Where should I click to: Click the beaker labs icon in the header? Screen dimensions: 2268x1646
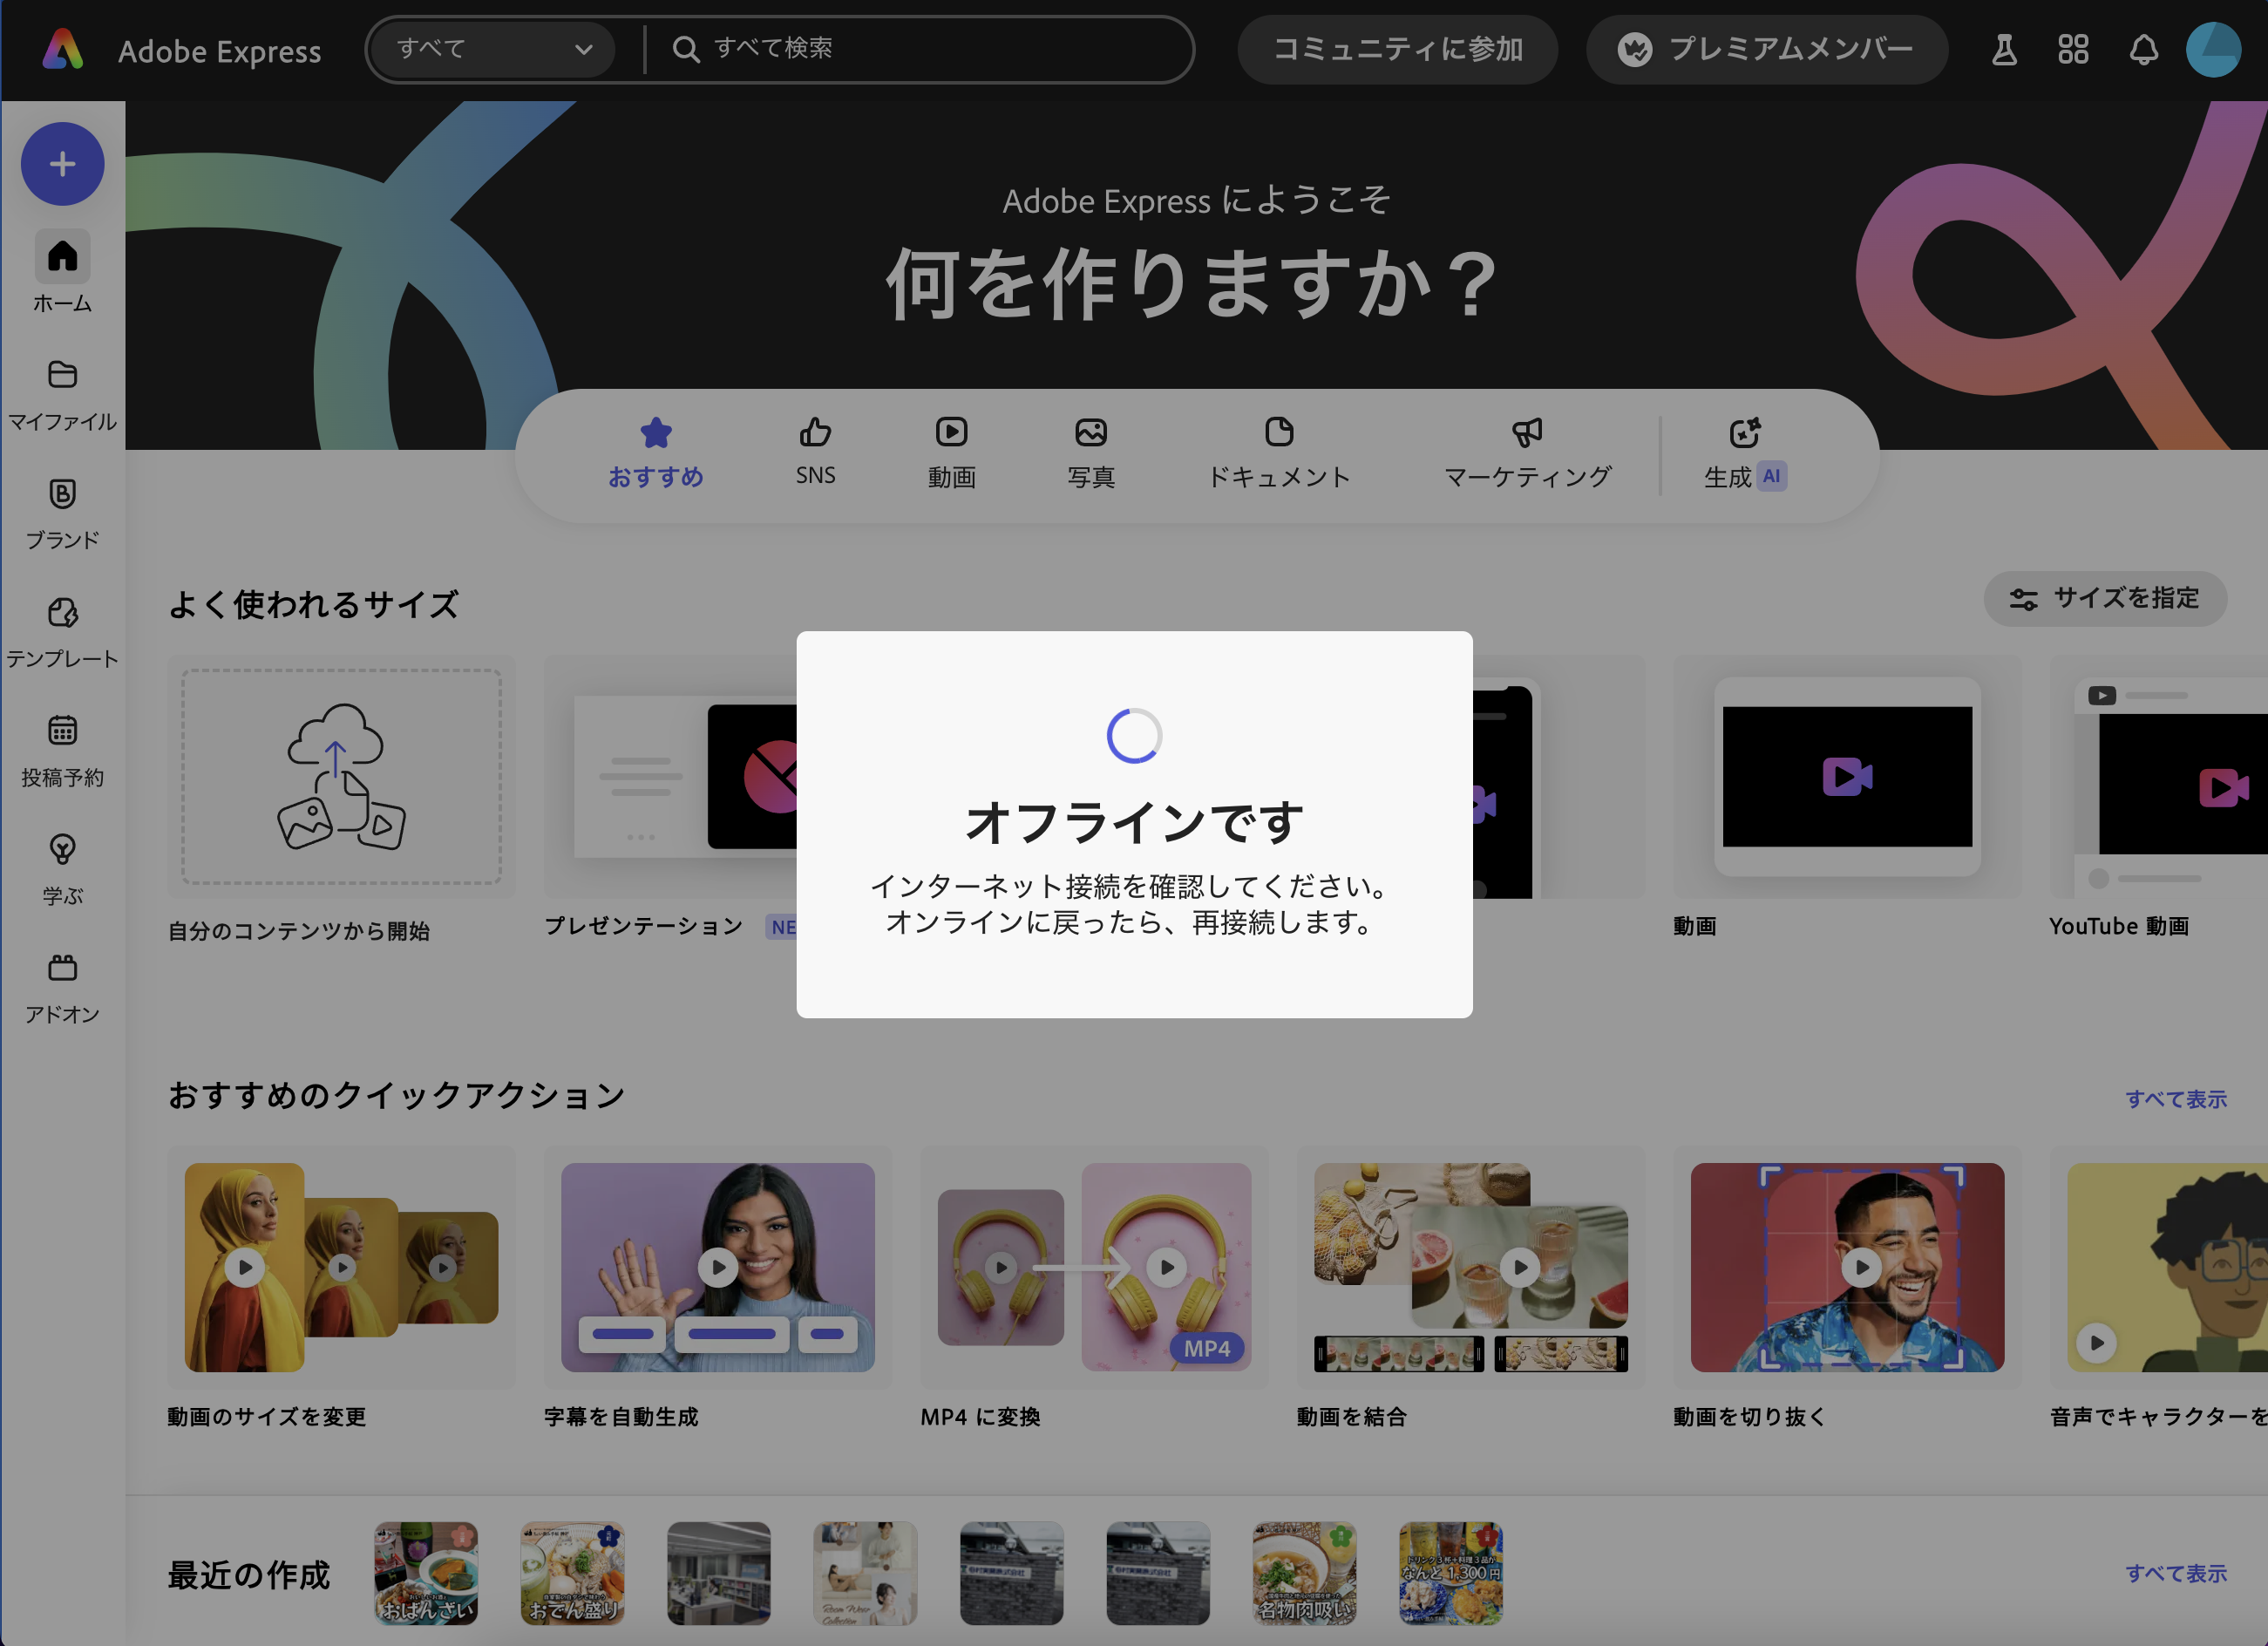tap(2003, 49)
